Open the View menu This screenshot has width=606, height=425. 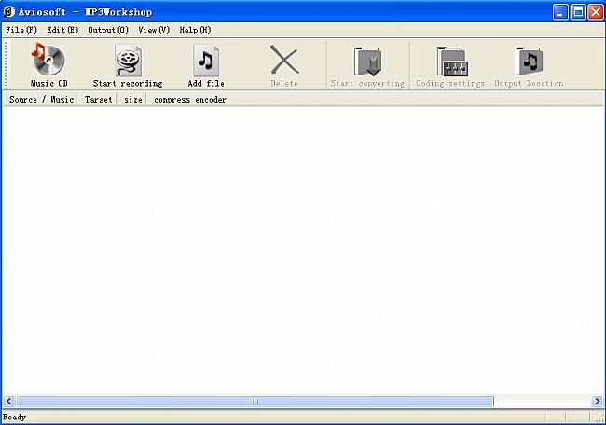(x=154, y=30)
